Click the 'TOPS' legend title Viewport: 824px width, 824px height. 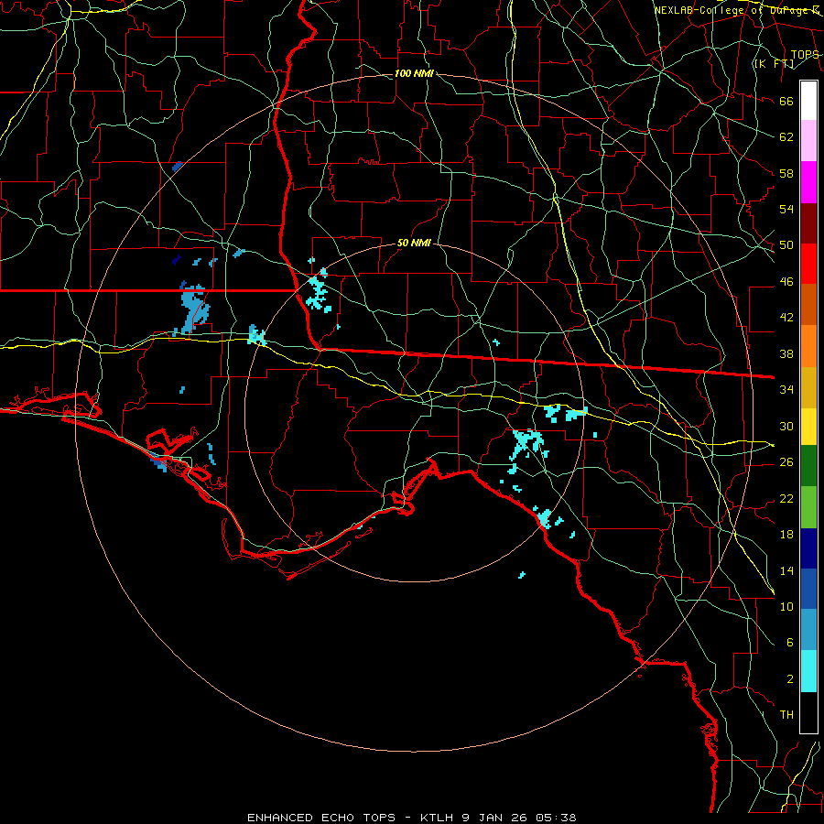tap(805, 55)
